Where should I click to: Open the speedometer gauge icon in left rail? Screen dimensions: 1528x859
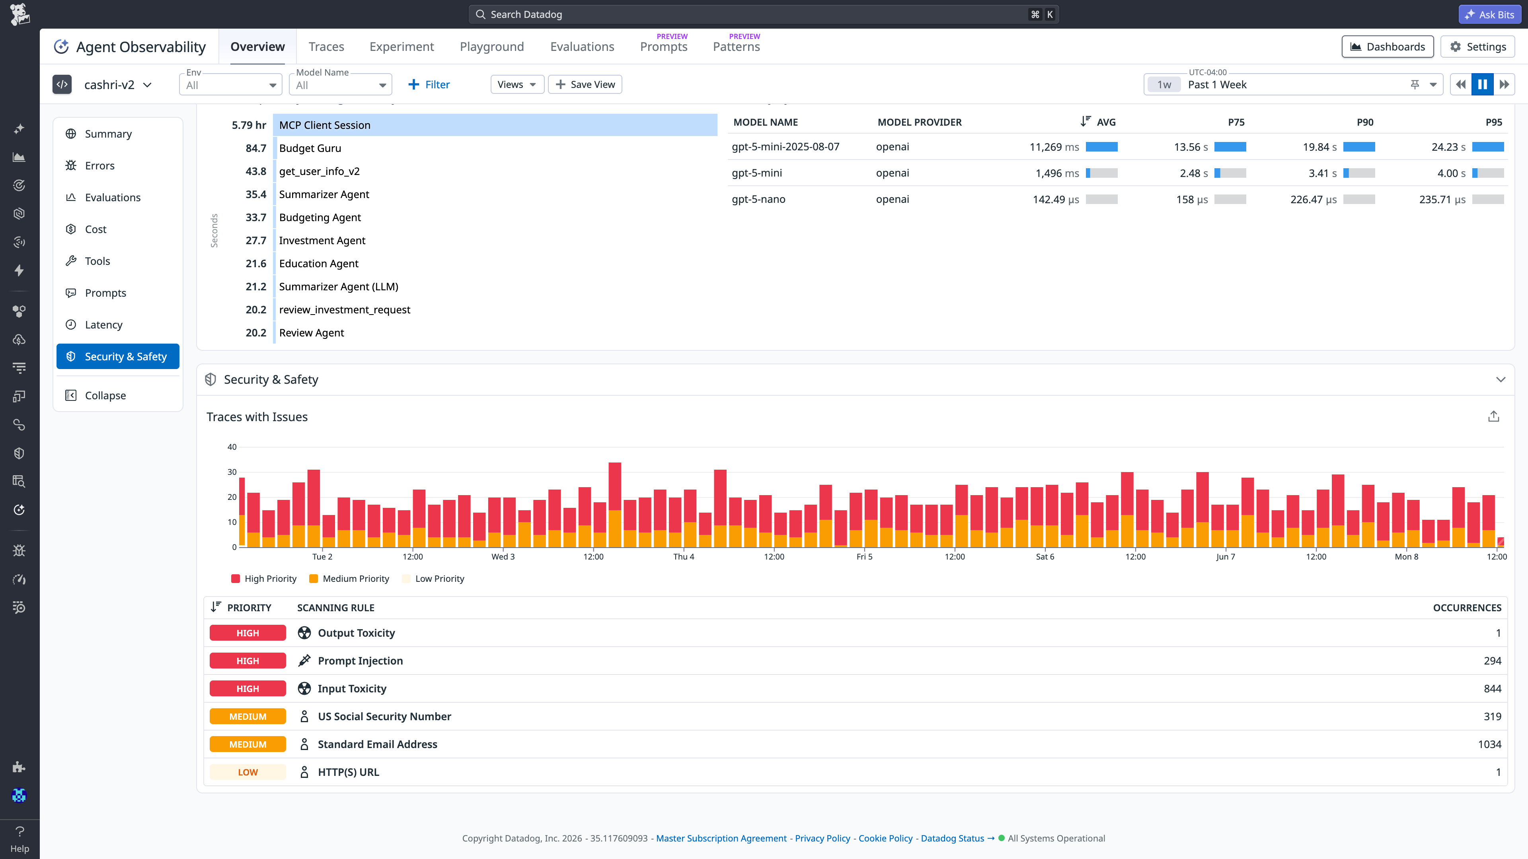[x=19, y=579]
